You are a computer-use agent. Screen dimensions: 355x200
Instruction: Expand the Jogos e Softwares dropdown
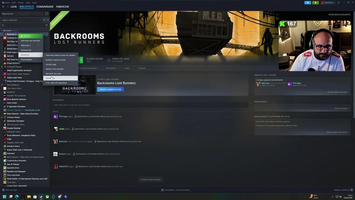pyautogui.click(x=40, y=20)
